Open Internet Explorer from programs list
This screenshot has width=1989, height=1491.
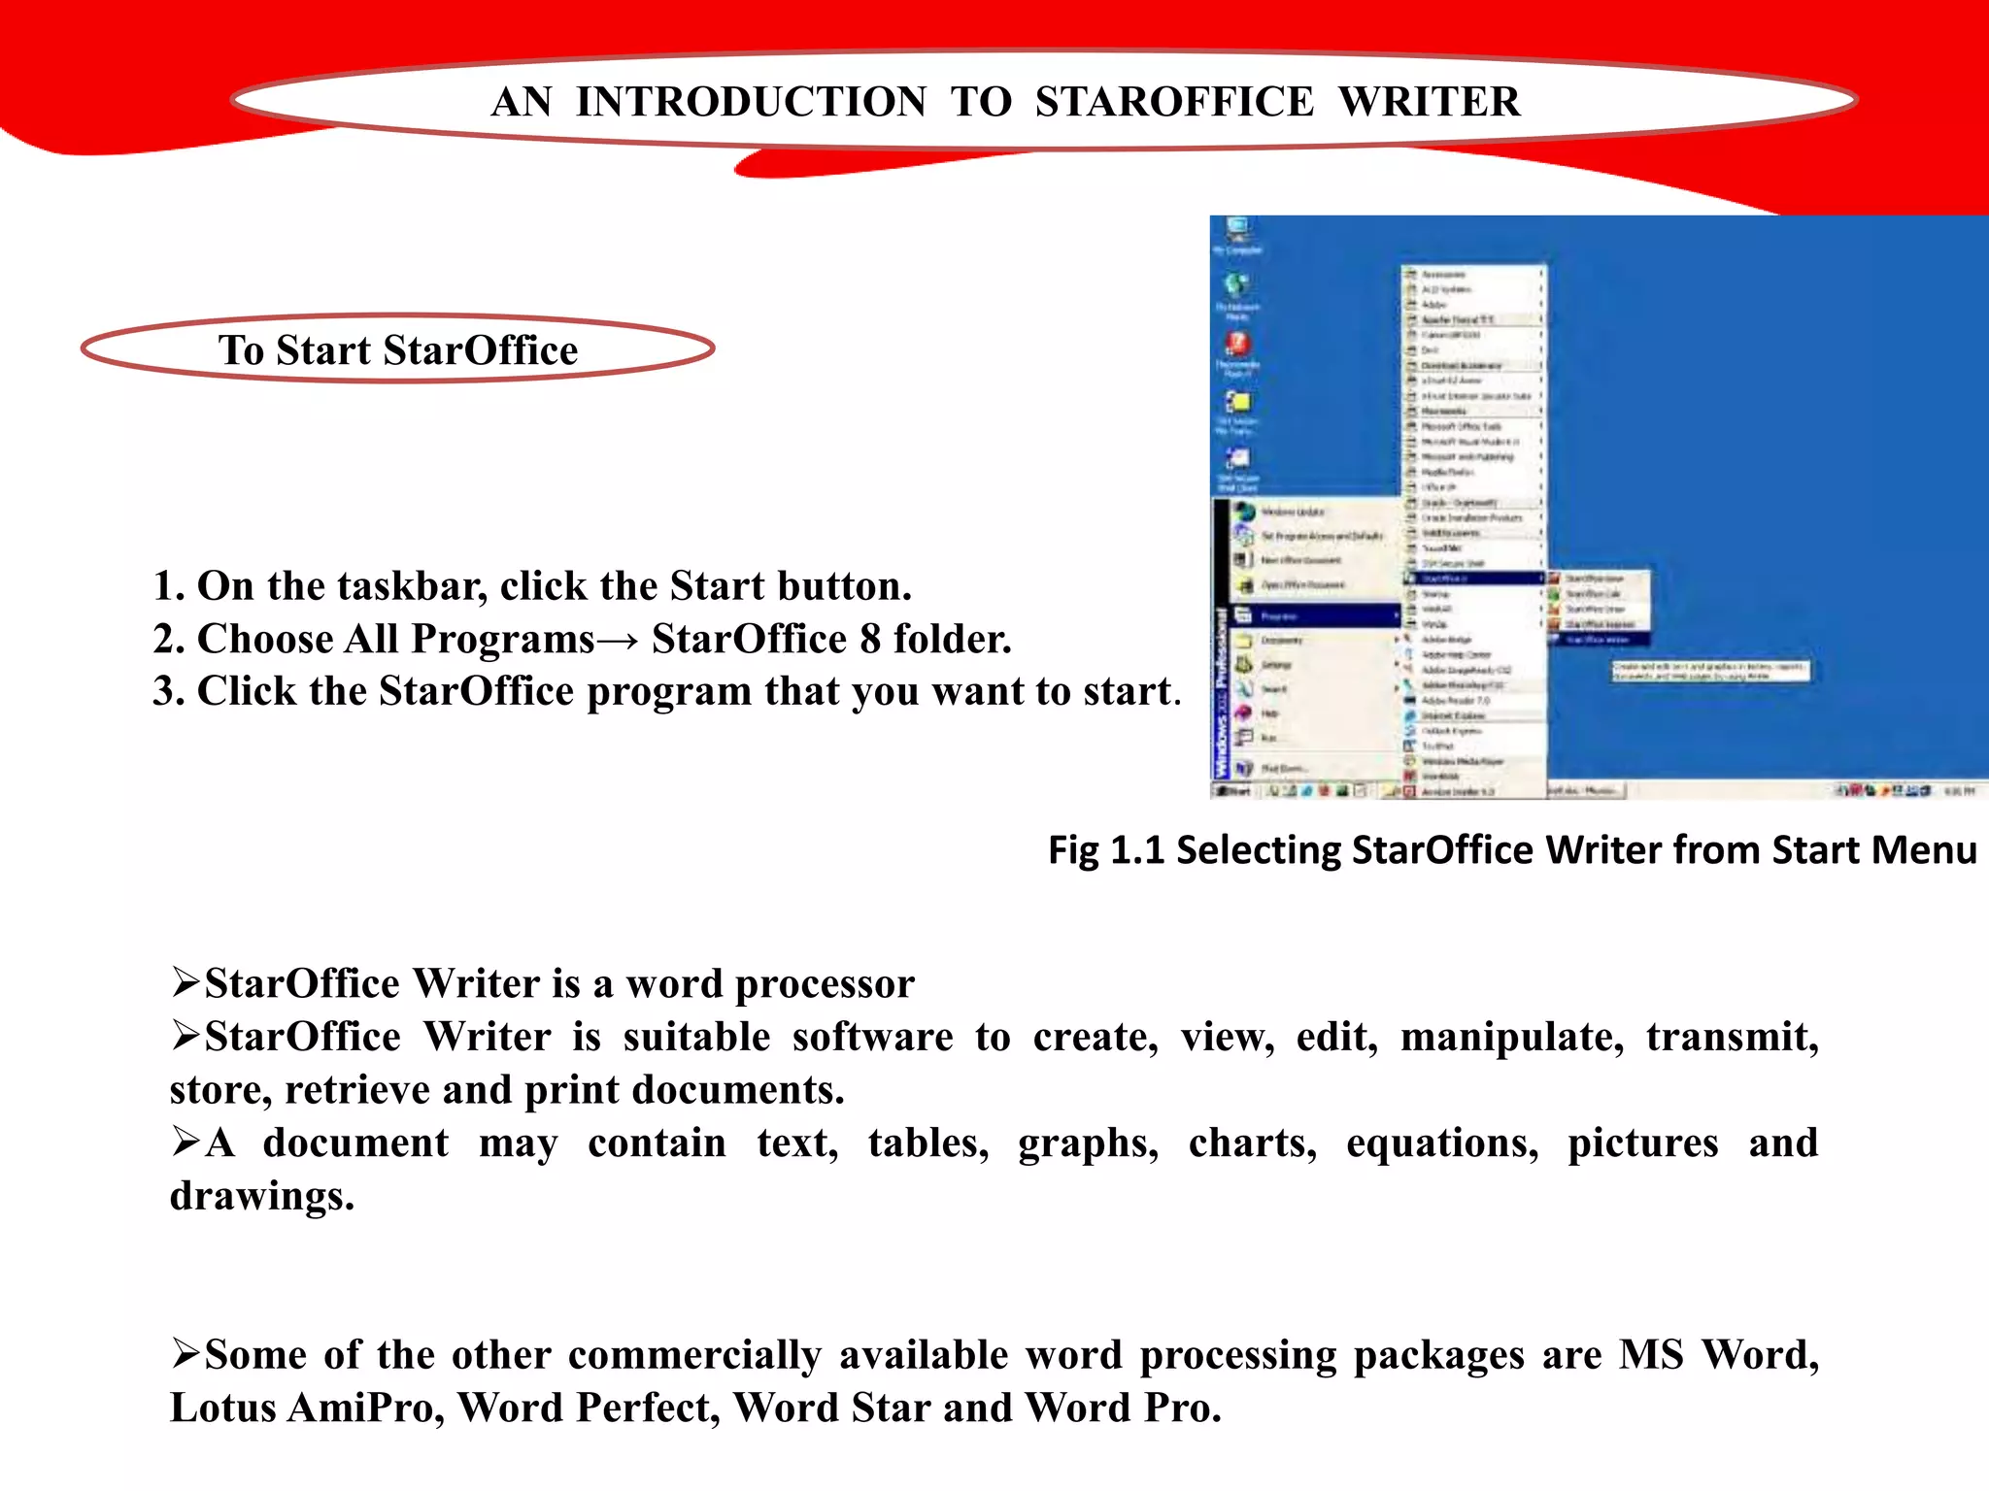click(1452, 715)
